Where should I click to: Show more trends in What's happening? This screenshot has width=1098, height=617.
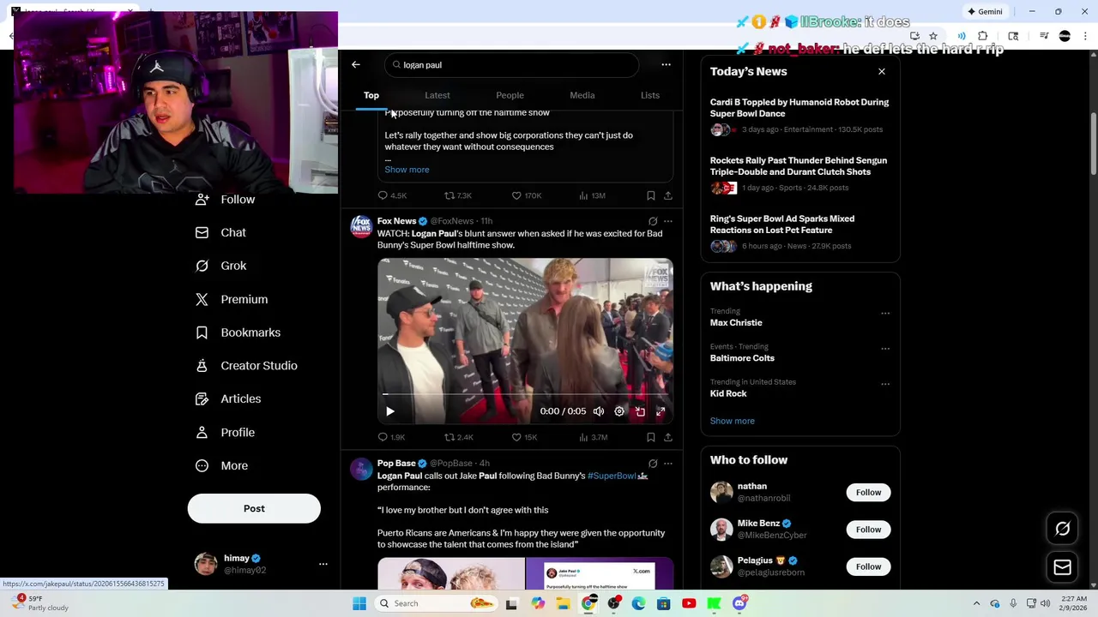(x=733, y=421)
